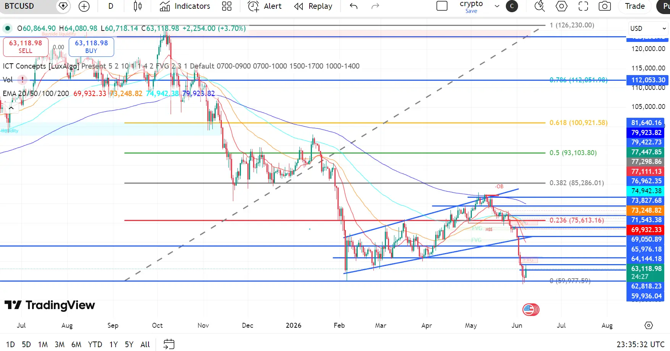Click the 81,640.16 price scale label
This screenshot has width=670, height=351.
coord(646,123)
